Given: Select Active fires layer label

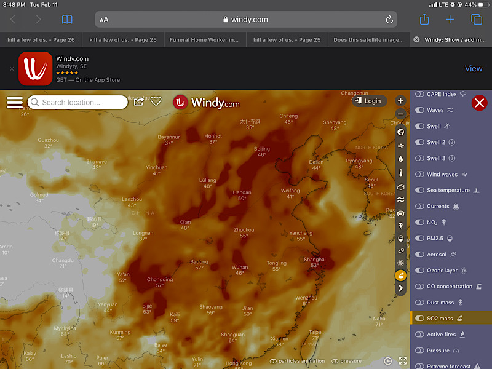Looking at the screenshot, I should pos(441,335).
